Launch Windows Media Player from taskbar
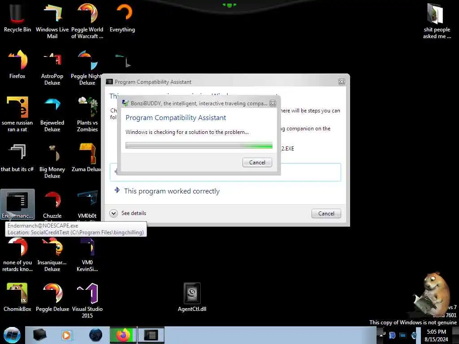This screenshot has width=459, height=344. click(66, 335)
